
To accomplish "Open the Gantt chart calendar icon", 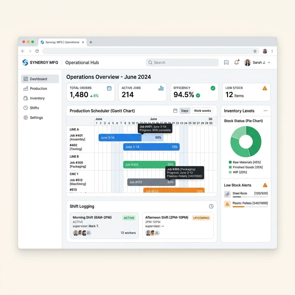I will (175, 111).
